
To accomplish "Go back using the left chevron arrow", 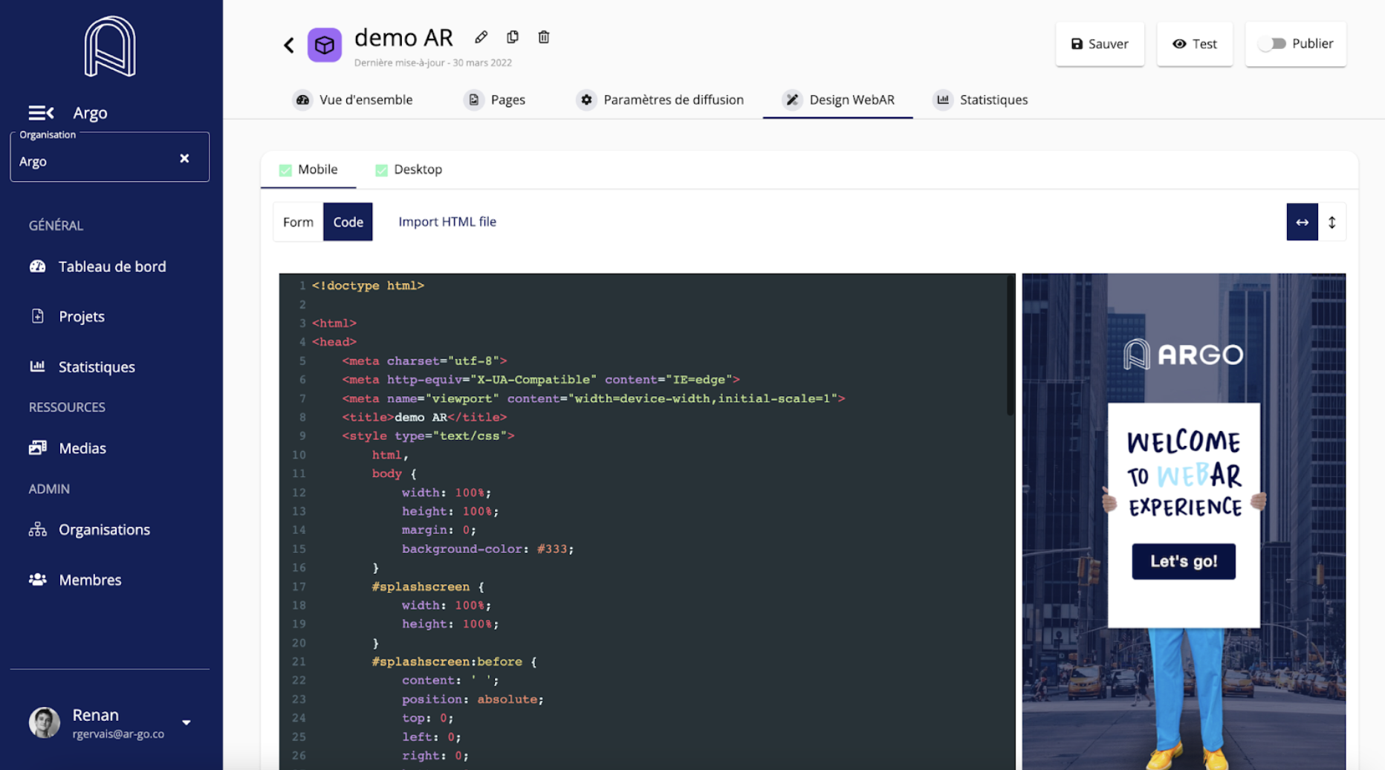I will [289, 45].
